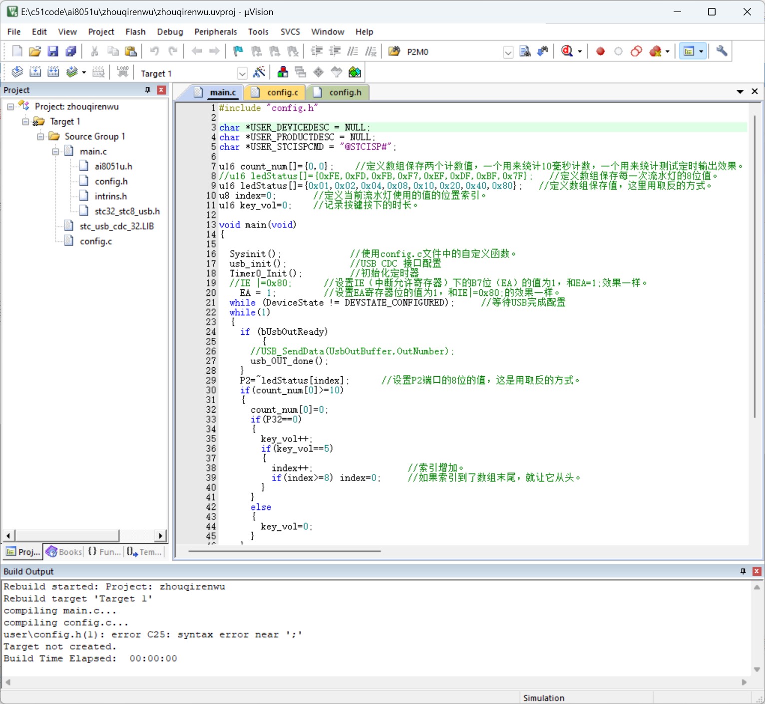765x704 pixels.
Task: Click the Download LOAD icon
Action: pos(123,72)
